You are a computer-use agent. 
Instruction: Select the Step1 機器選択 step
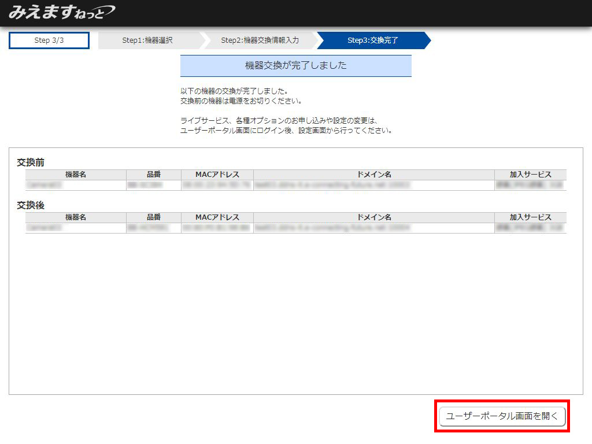pyautogui.click(x=147, y=40)
